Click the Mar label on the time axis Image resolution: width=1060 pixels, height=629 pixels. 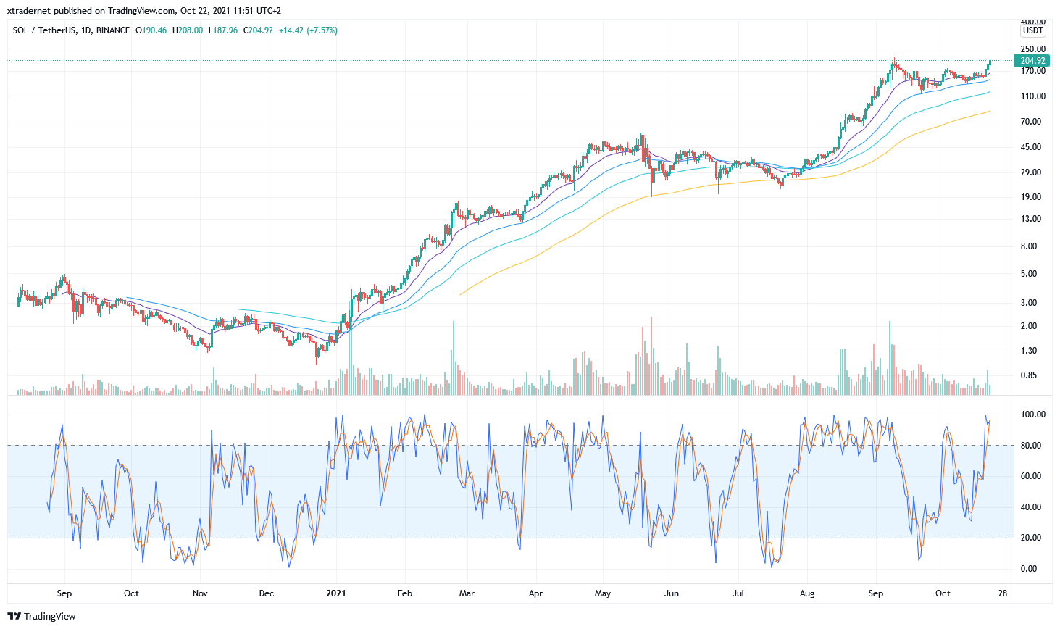(467, 593)
